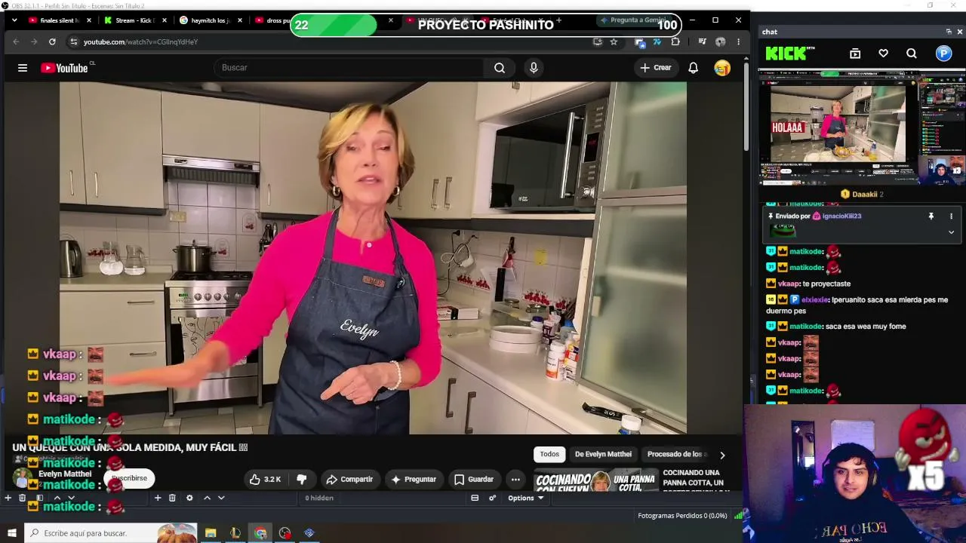Screen dimensions: 966x543
Task: Click the Preguntar button
Action: [414, 479]
